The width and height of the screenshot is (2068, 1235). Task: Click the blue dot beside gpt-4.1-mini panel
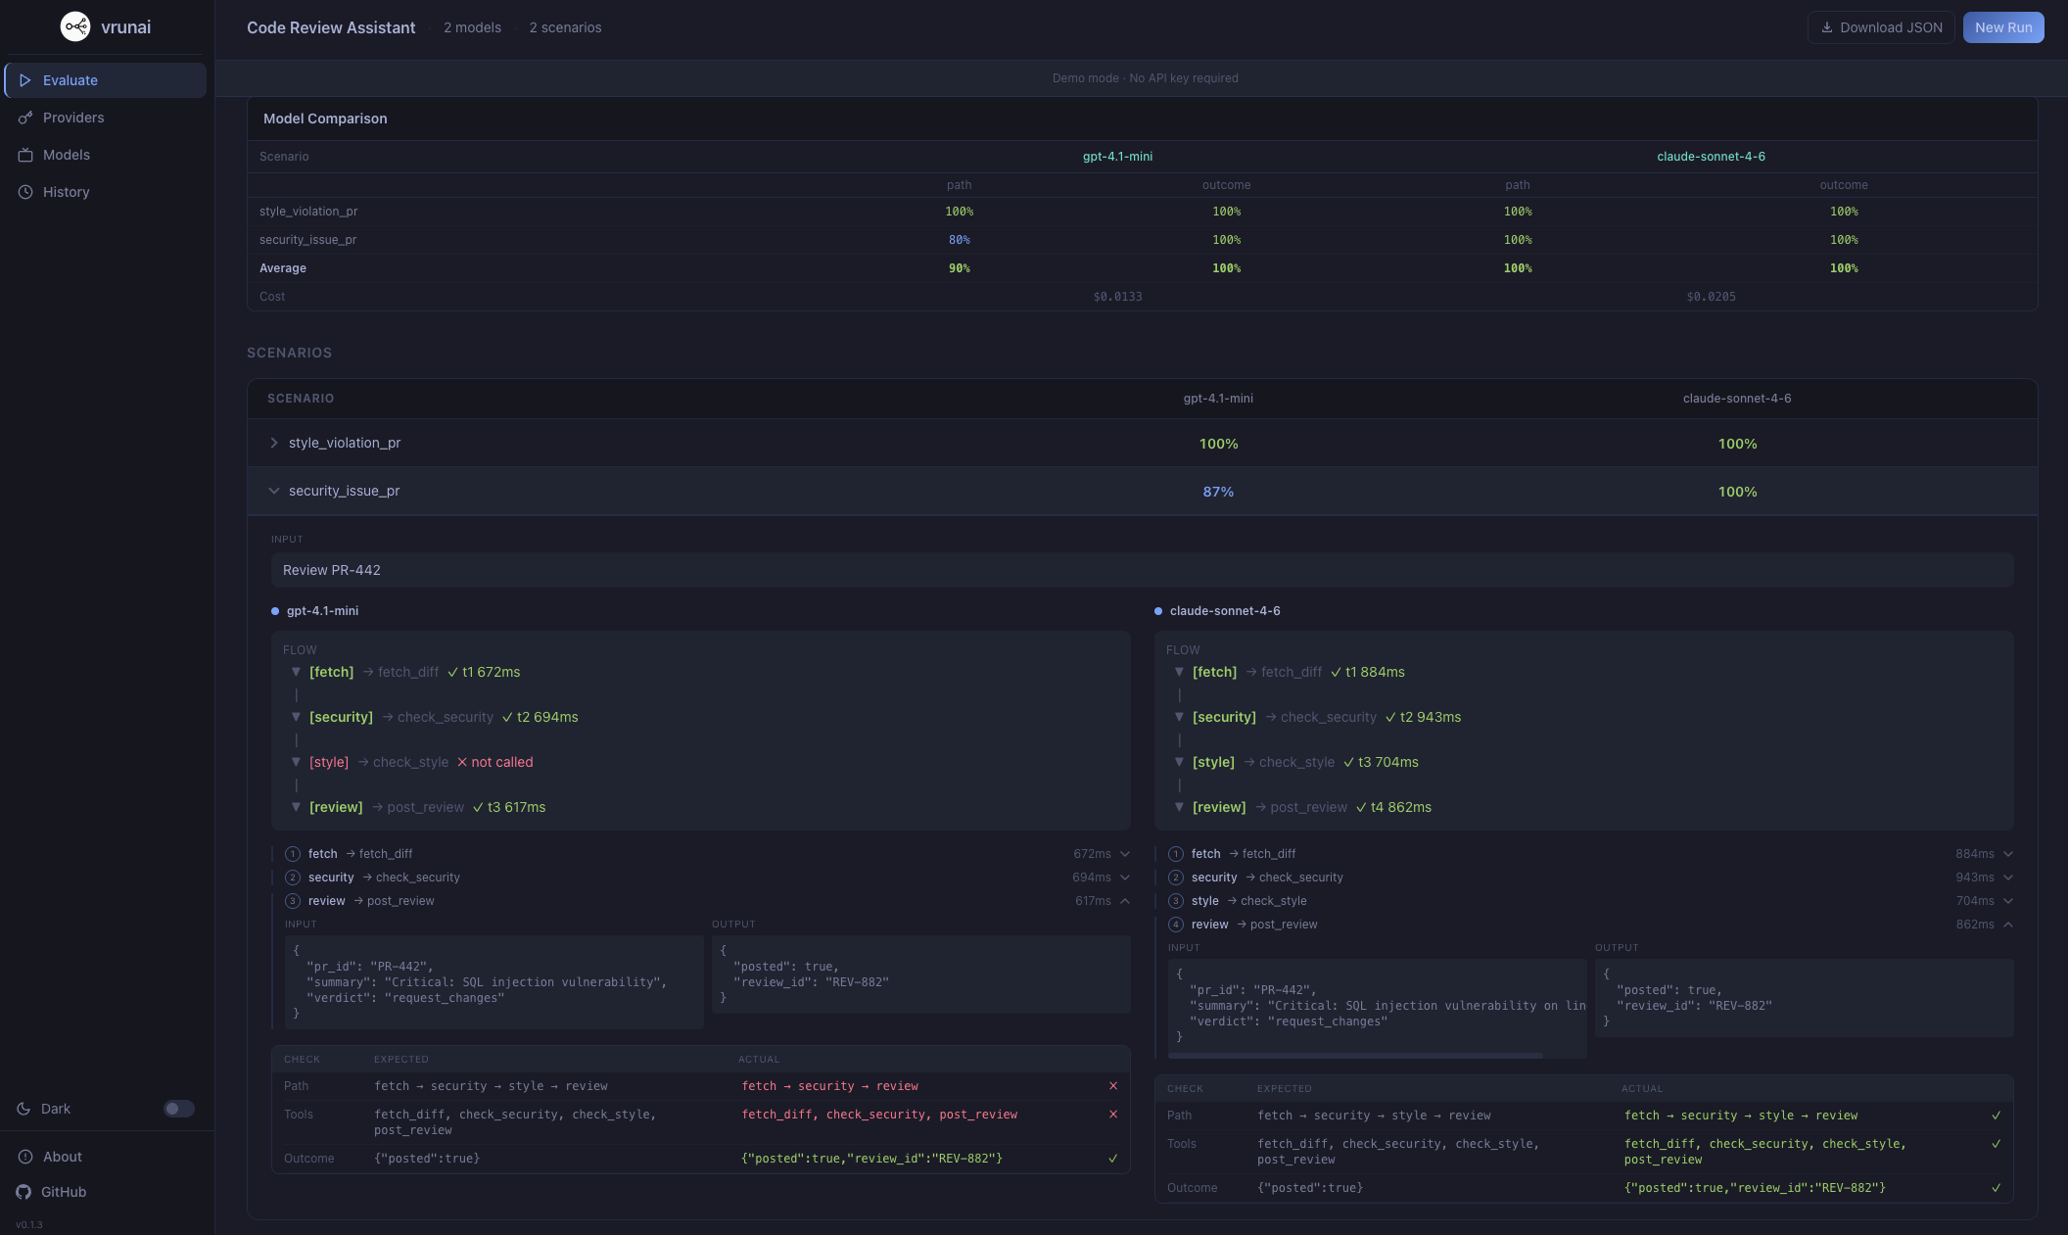pyautogui.click(x=275, y=611)
